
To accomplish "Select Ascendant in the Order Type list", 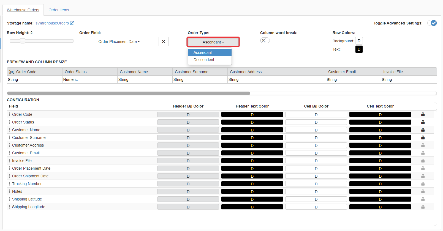I will point(203,53).
